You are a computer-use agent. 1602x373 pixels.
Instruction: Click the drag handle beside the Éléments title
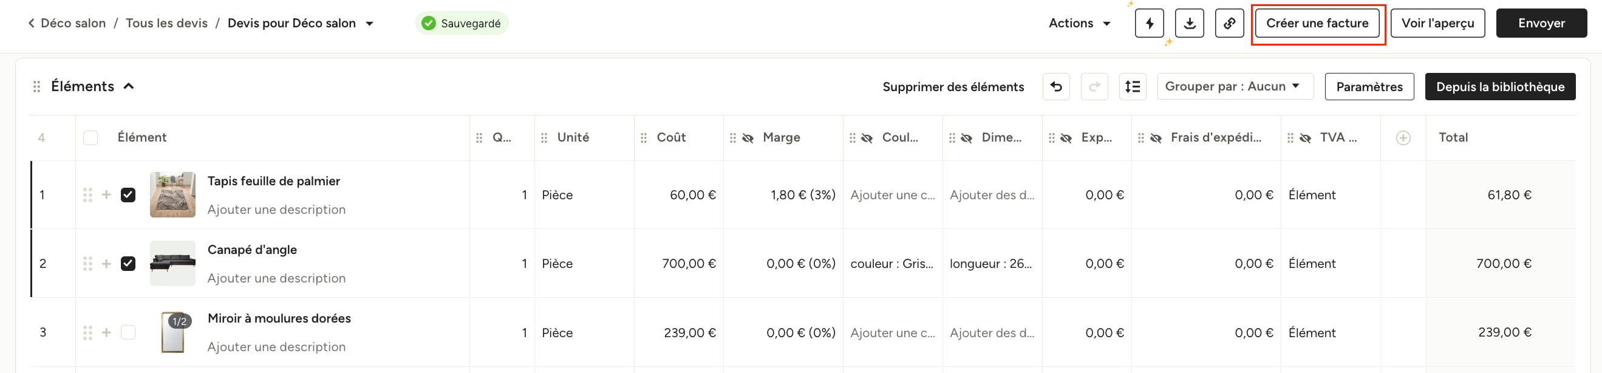[36, 86]
